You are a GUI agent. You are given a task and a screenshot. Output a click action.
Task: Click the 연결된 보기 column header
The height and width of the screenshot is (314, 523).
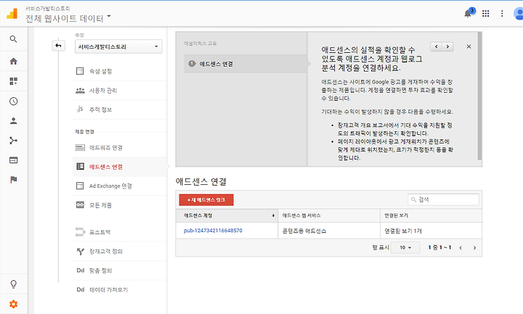[x=431, y=216]
